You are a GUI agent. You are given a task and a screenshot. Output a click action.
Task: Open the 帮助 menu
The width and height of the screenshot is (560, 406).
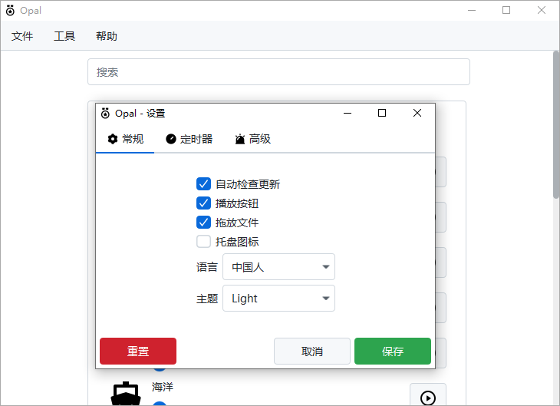pos(107,36)
